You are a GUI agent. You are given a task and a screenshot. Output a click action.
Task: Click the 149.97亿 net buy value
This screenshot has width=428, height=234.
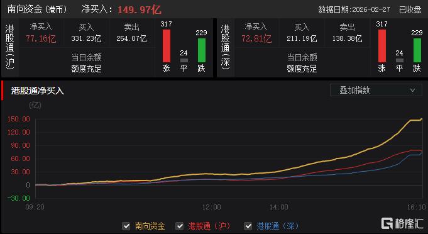click(139, 10)
